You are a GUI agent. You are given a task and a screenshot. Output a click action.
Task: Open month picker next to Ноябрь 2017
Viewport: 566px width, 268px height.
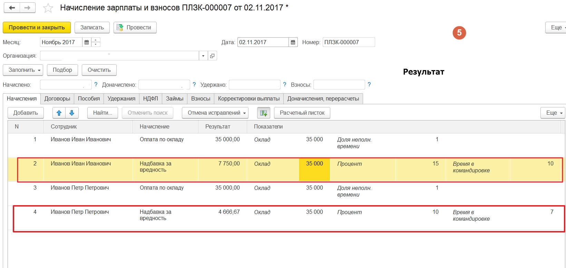click(87, 42)
